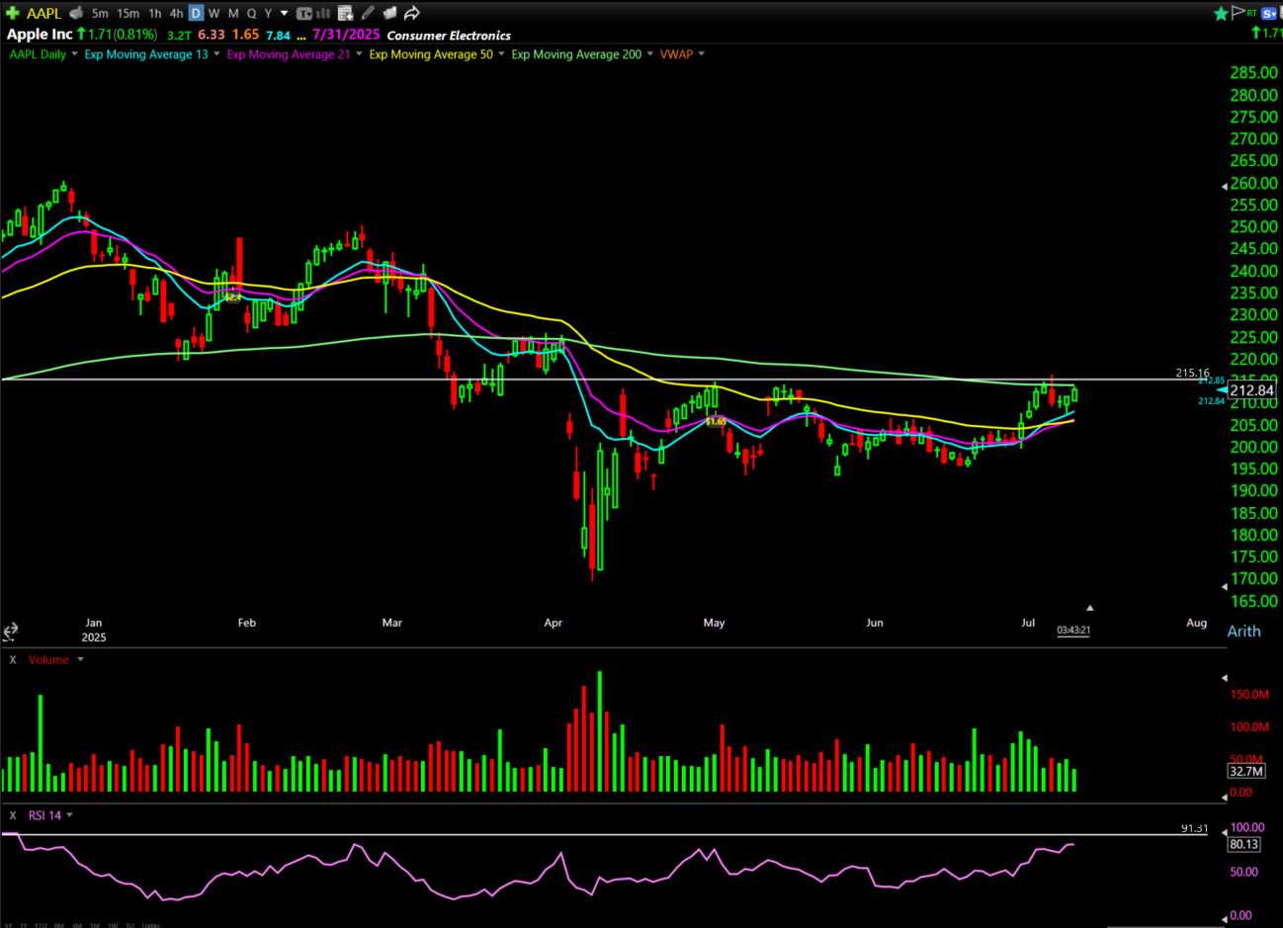Screen dimensions: 1283x928
Task: Click the Apple Inc company name
Action: [x=40, y=34]
